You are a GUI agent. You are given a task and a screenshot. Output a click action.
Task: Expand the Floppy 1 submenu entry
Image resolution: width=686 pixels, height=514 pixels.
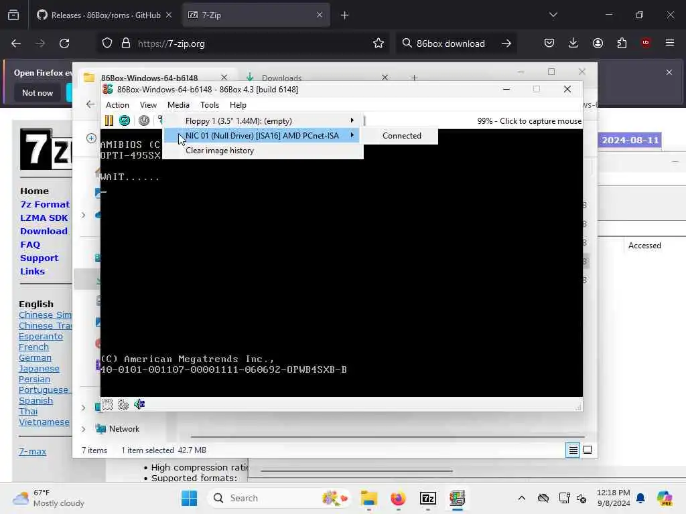tap(263, 120)
